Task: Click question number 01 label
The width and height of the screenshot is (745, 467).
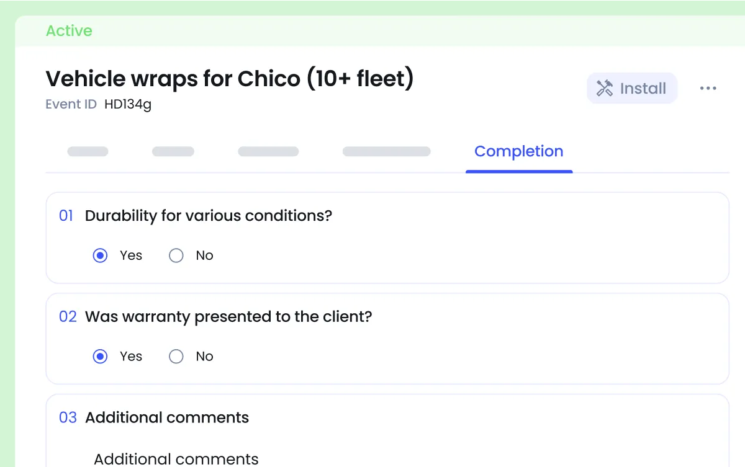Action: tap(66, 216)
